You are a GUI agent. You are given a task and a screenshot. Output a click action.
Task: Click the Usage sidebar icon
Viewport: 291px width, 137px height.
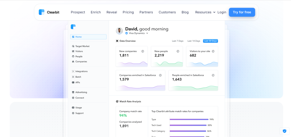[73, 108]
